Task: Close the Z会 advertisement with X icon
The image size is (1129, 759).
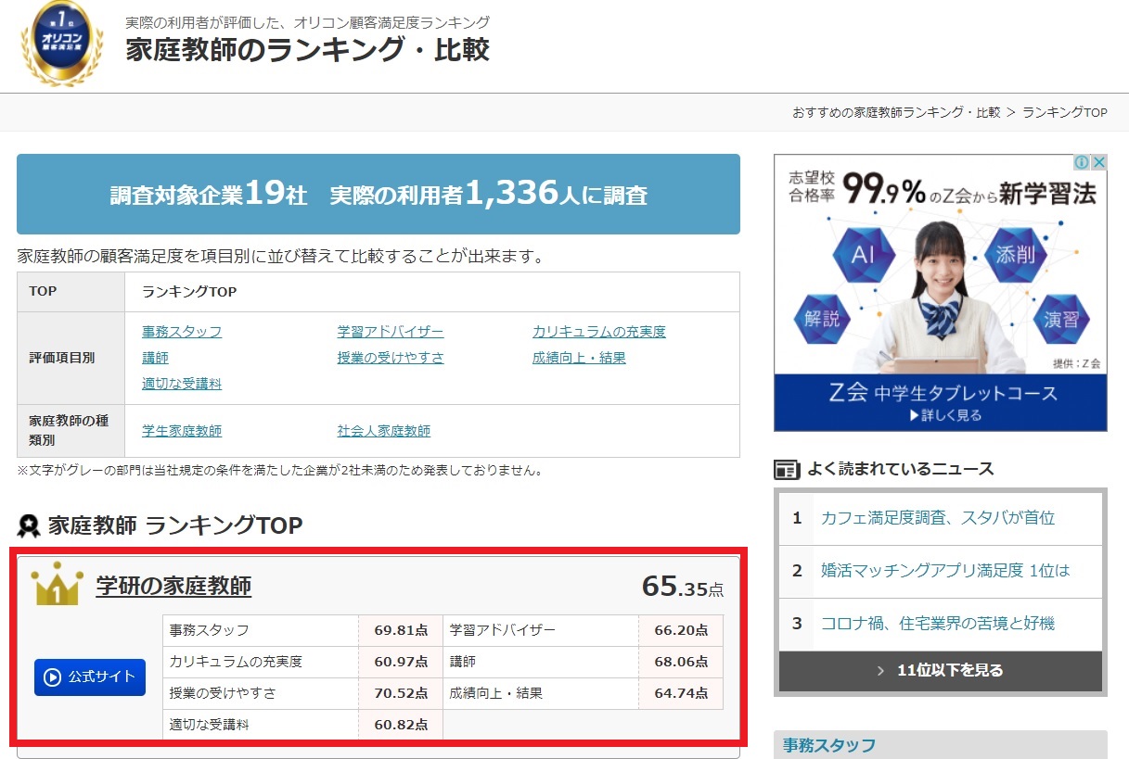Action: (x=1098, y=162)
